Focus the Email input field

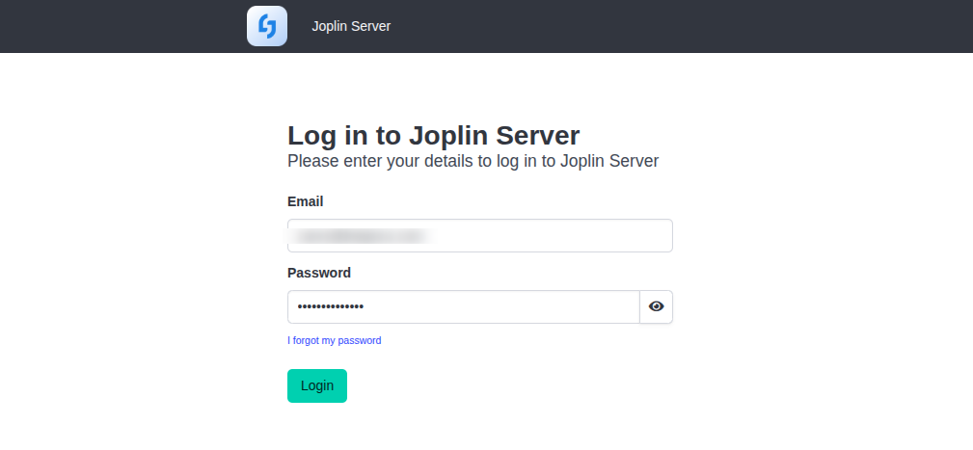[x=479, y=235]
